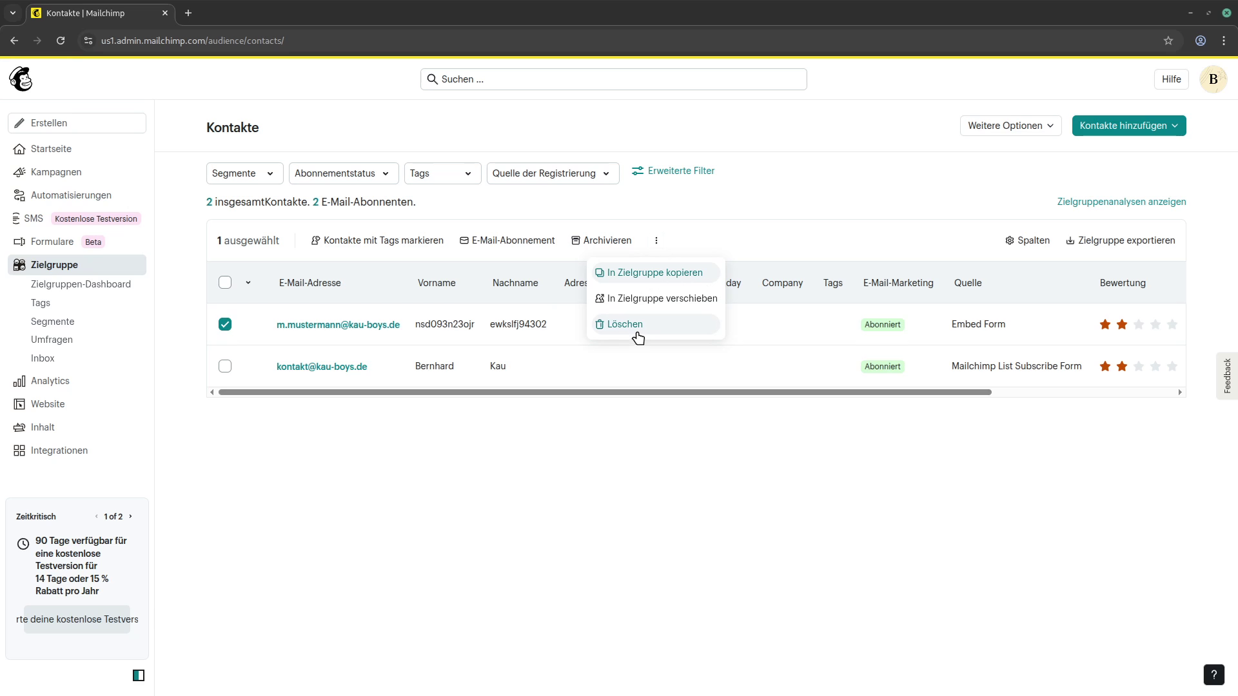Open Erweiterte Filter
Screen dimensions: 1238x696
[x=673, y=171]
